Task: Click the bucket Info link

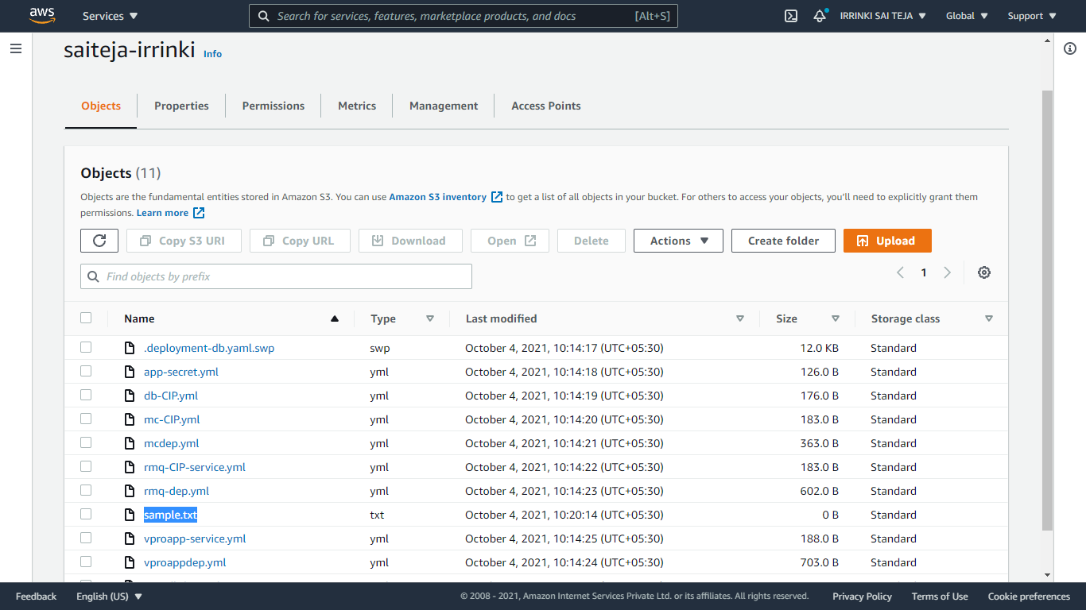Action: click(212, 54)
